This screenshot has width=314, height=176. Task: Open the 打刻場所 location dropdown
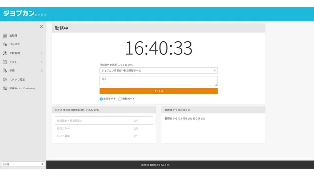(x=158, y=70)
